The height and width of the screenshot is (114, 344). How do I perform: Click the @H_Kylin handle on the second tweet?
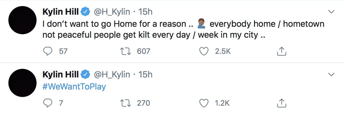coord(112,75)
